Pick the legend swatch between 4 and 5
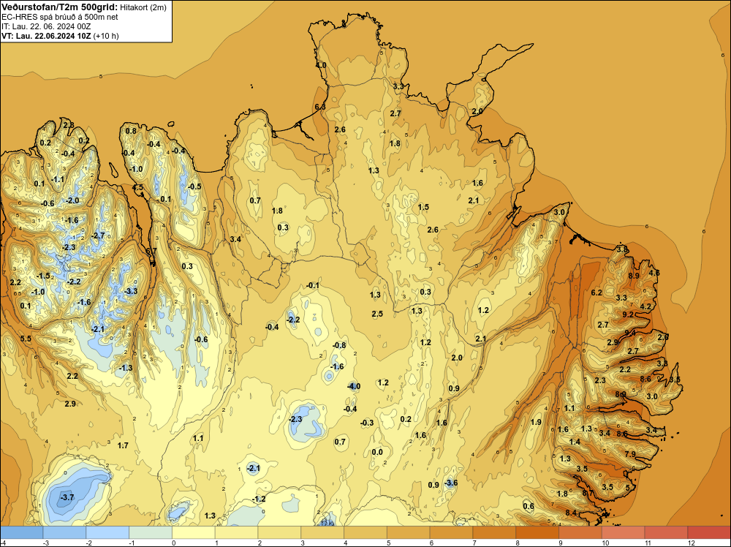Image resolution: width=731 pixels, height=547 pixels. coord(365,532)
